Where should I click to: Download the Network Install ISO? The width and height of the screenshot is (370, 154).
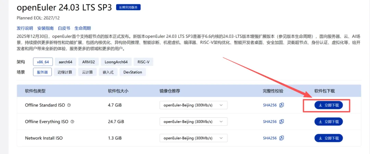[329, 138]
